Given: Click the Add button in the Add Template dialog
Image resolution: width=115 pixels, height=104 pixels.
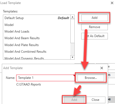Looking at the screenshot, I should click(x=74, y=100).
